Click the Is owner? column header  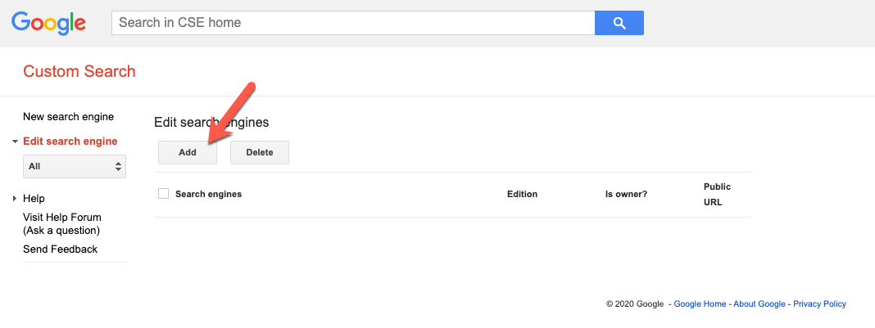[x=626, y=195]
